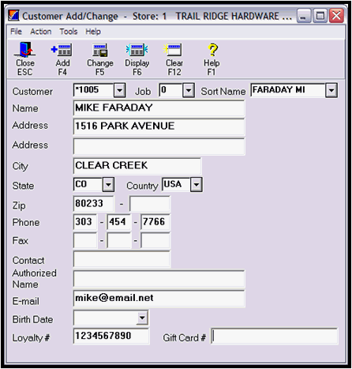The width and height of the screenshot is (352, 369).
Task: Expand the Customer number dropdown
Action: (119, 90)
